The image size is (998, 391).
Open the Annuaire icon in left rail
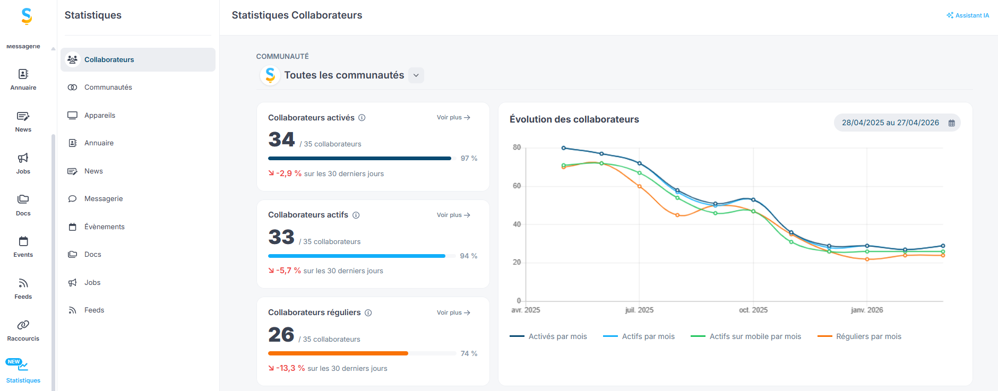pyautogui.click(x=23, y=74)
